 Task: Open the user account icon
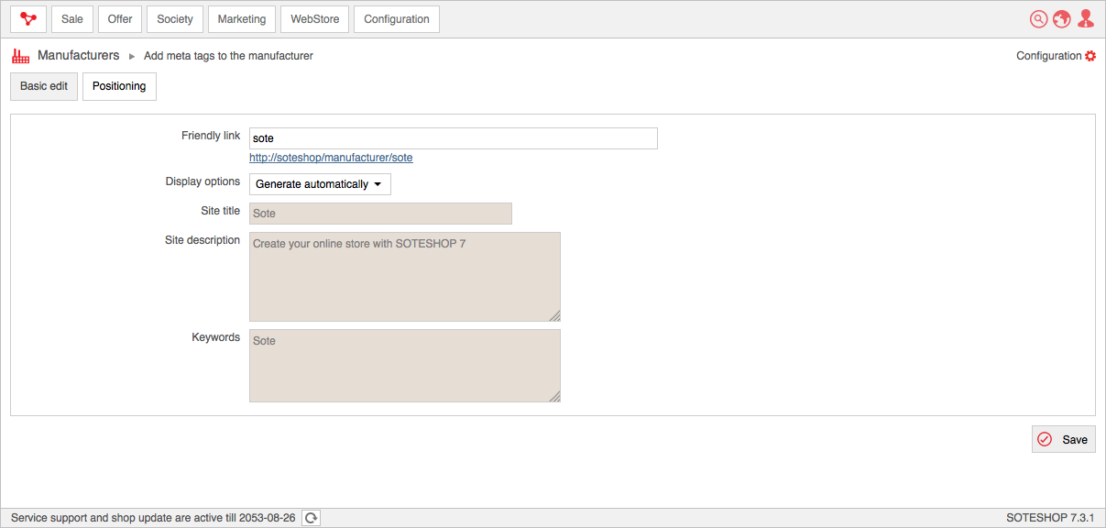click(x=1086, y=19)
